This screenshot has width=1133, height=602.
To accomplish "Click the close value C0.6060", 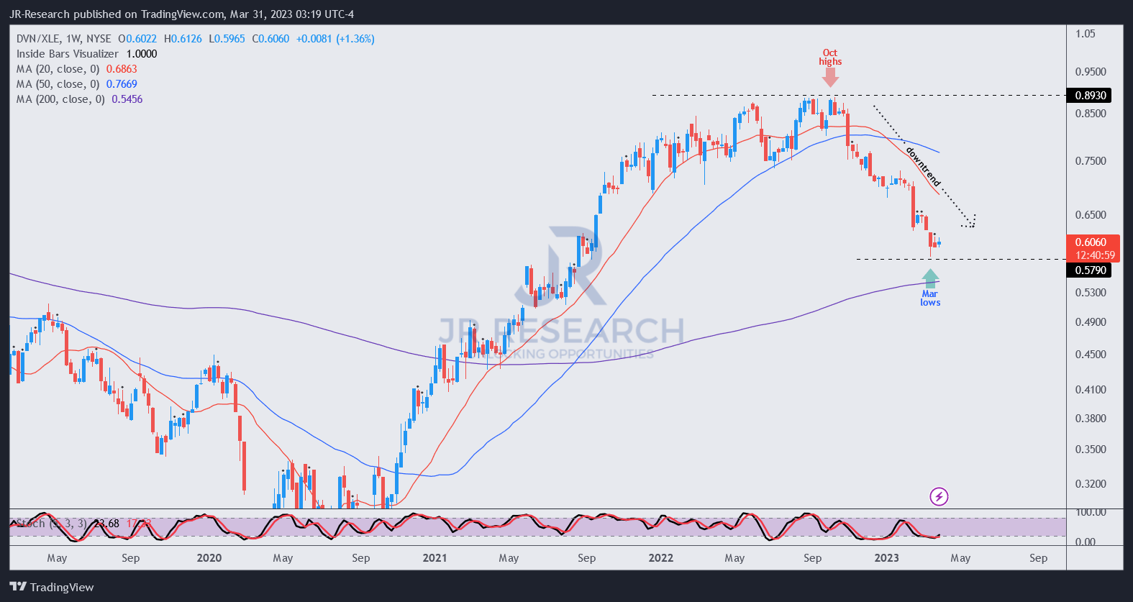I will (270, 39).
